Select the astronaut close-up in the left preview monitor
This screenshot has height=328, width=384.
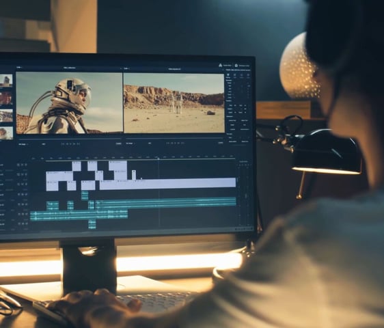click(x=69, y=103)
